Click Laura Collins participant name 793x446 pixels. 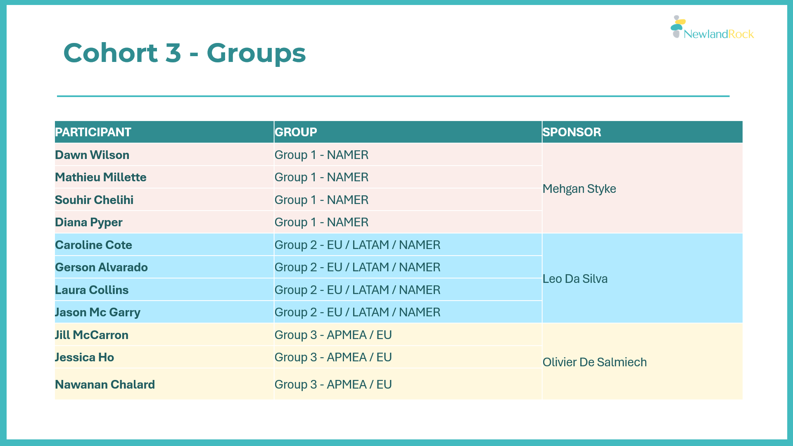point(92,290)
